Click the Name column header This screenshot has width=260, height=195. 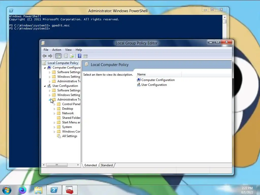coord(159,74)
